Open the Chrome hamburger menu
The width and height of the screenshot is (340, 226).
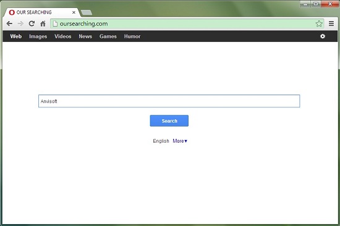[x=331, y=23]
